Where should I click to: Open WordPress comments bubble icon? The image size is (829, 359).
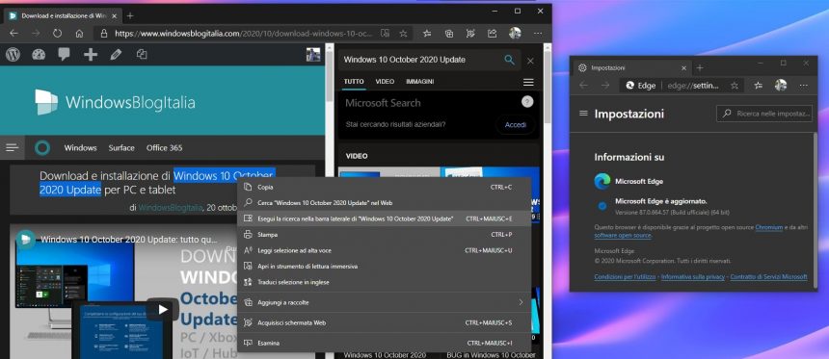64,54
